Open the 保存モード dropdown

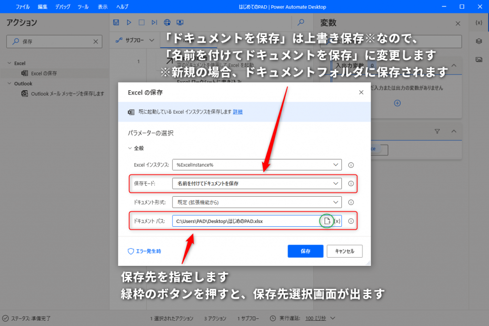click(x=257, y=183)
